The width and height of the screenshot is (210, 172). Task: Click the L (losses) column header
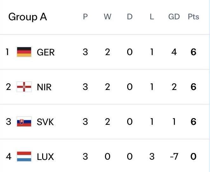pyautogui.click(x=152, y=17)
